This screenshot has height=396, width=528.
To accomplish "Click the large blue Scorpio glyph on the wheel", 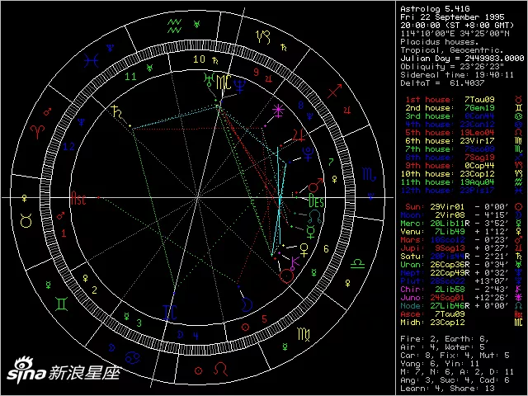I will (369, 174).
